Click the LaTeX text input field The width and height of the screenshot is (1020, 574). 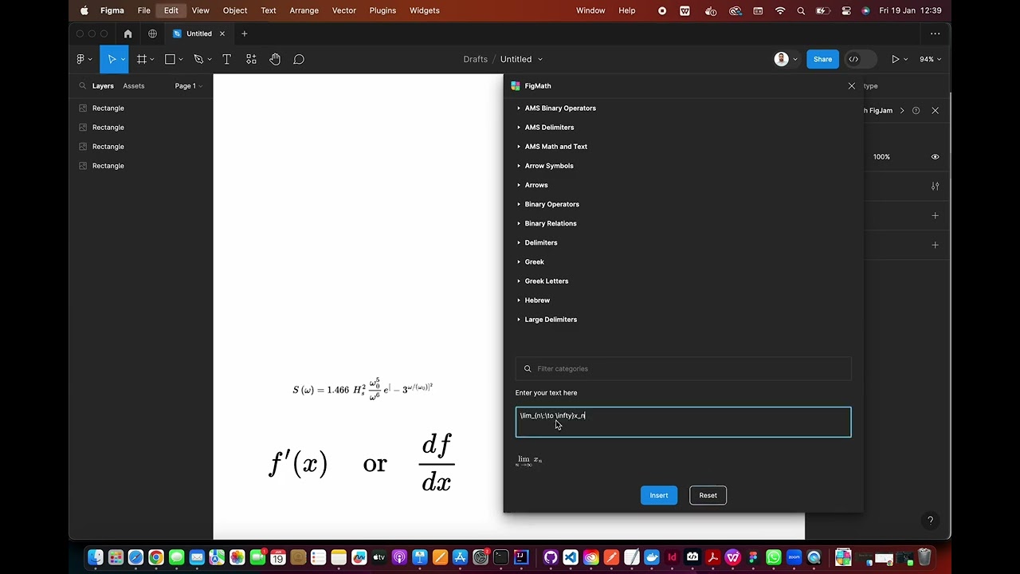683,423
